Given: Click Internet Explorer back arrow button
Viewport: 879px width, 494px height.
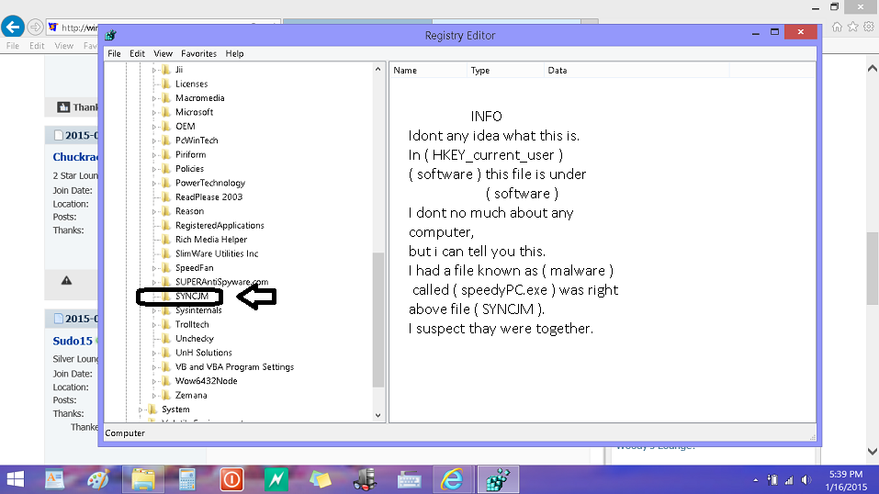Looking at the screenshot, I should [12, 27].
